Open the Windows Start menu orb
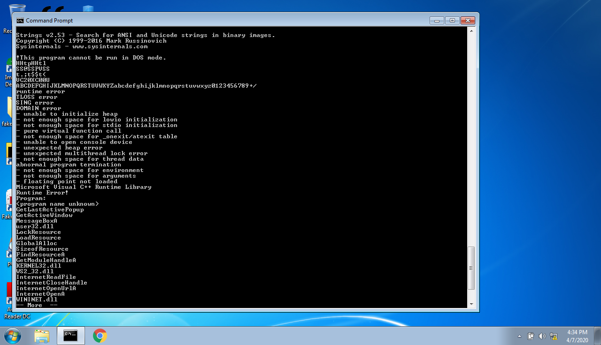Screen dimensions: 601x345 [x=13, y=336]
